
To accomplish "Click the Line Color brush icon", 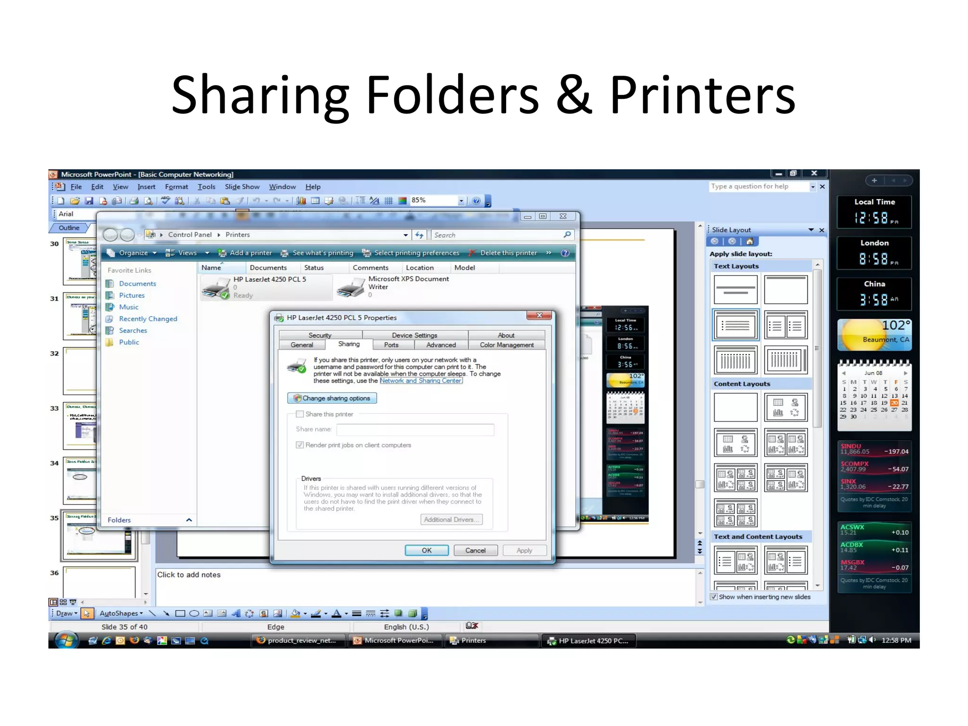I will (x=316, y=614).
